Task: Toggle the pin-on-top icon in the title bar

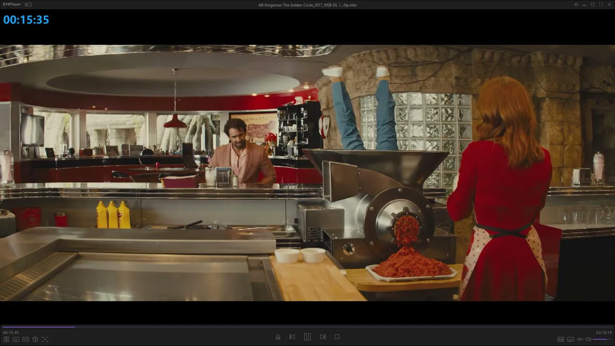Action: coord(576,5)
